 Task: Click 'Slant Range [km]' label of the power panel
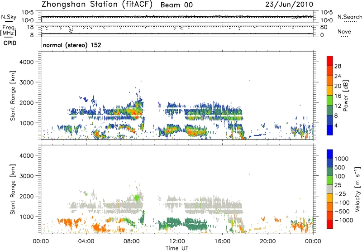pyautogui.click(x=13, y=96)
